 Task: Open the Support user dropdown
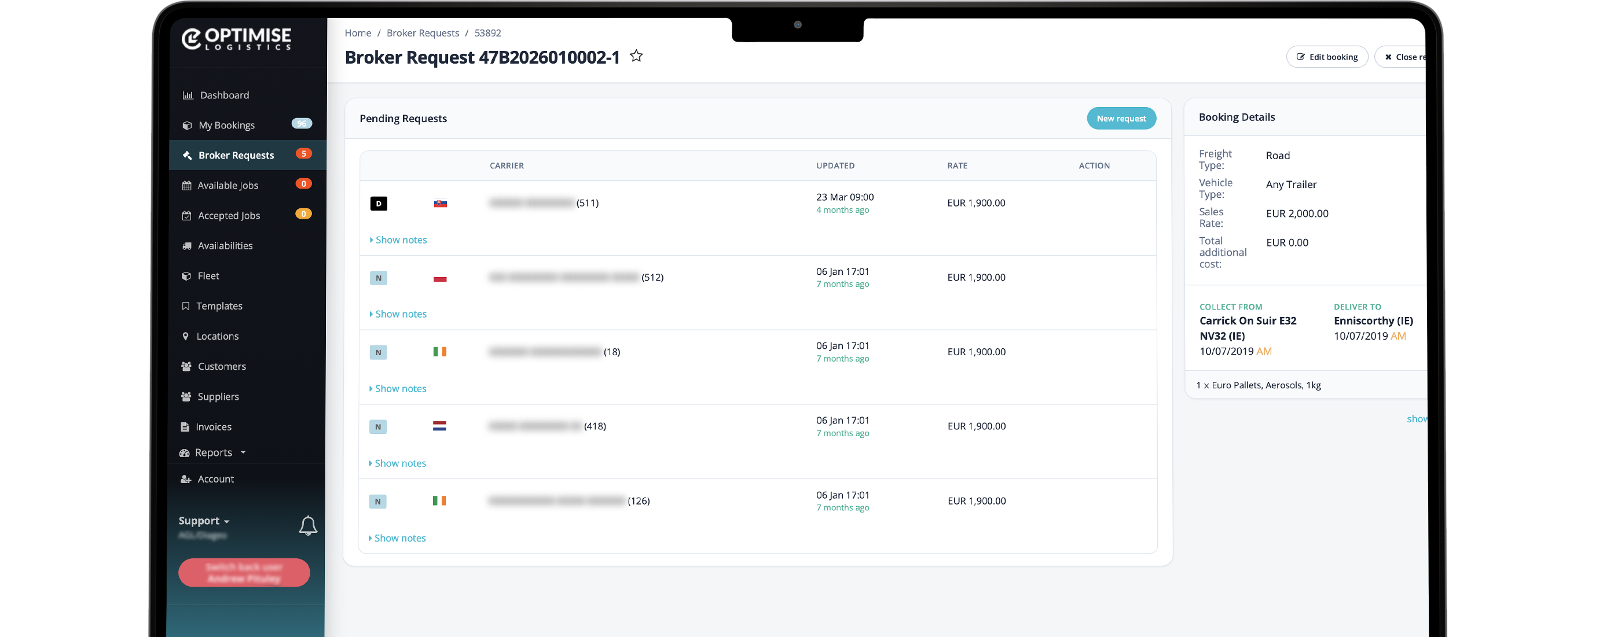point(203,521)
